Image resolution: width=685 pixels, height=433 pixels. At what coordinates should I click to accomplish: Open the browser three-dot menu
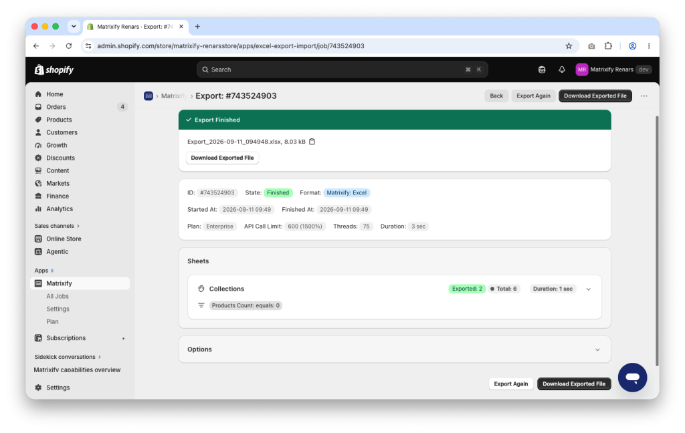click(x=649, y=46)
